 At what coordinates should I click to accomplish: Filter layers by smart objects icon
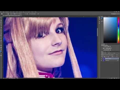point(114,53)
